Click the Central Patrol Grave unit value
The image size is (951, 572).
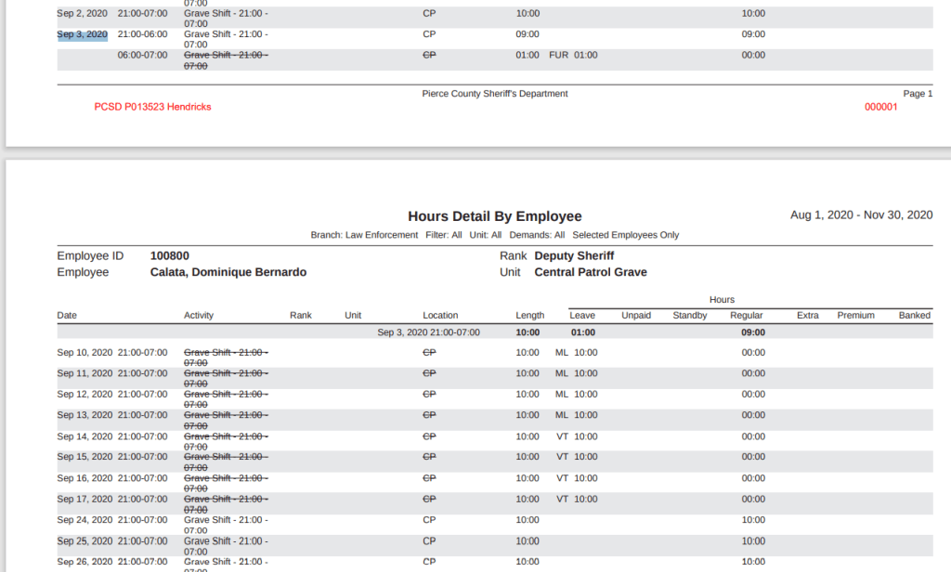[591, 272]
